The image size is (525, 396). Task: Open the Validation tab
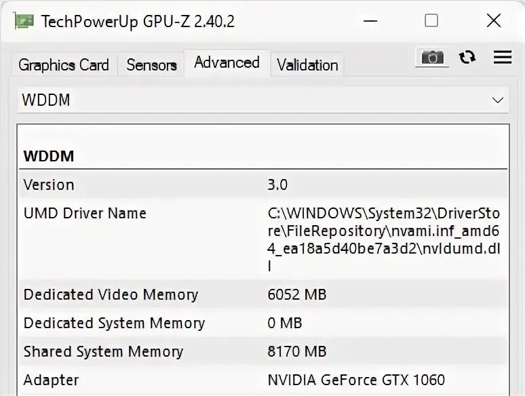coord(307,65)
